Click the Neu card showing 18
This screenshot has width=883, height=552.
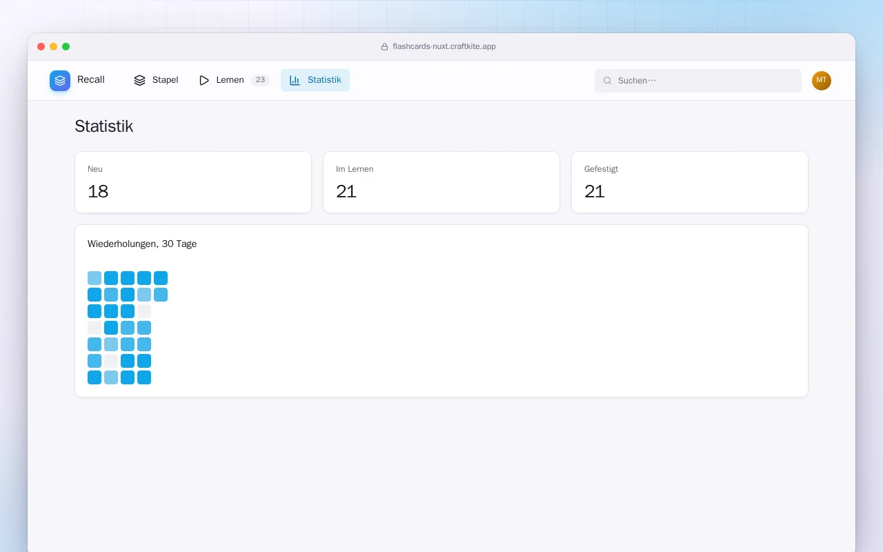[x=193, y=182]
